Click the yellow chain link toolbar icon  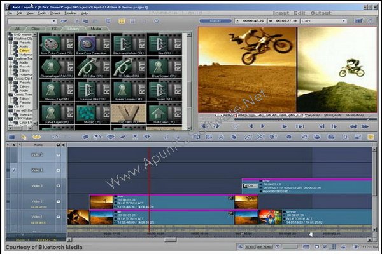(36, 137)
